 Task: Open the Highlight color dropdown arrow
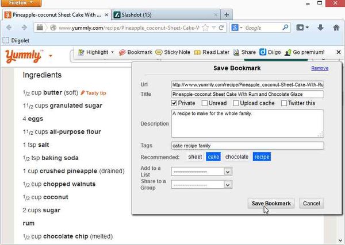tap(112, 52)
